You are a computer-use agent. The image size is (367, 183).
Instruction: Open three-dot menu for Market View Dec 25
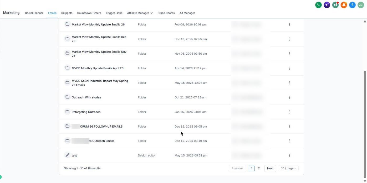tap(290, 39)
